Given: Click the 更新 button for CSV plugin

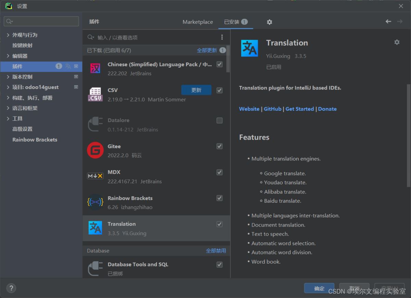Looking at the screenshot, I should pyautogui.click(x=196, y=90).
